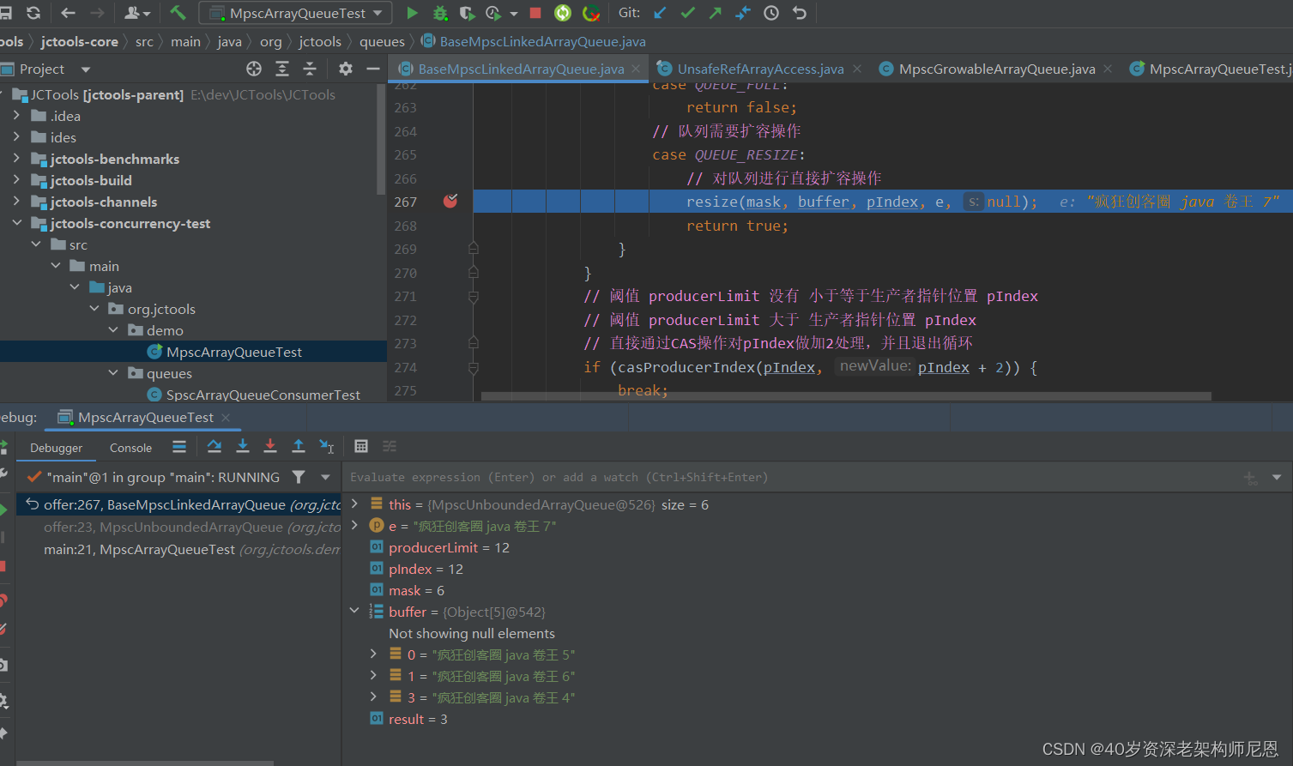Viewport: 1293px width, 766px height.
Task: Close the MpscArrayQueueTest debug session tab
Action: click(x=226, y=417)
